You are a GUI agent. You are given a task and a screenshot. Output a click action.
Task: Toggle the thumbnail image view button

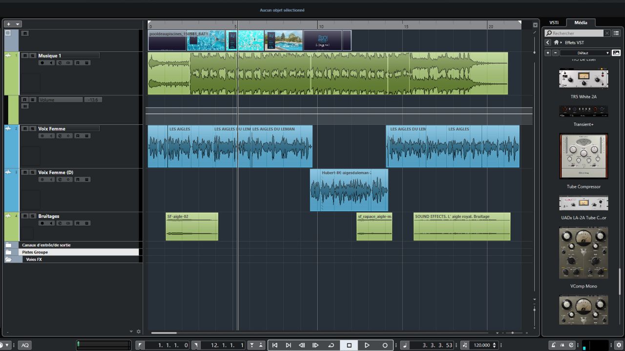616,53
